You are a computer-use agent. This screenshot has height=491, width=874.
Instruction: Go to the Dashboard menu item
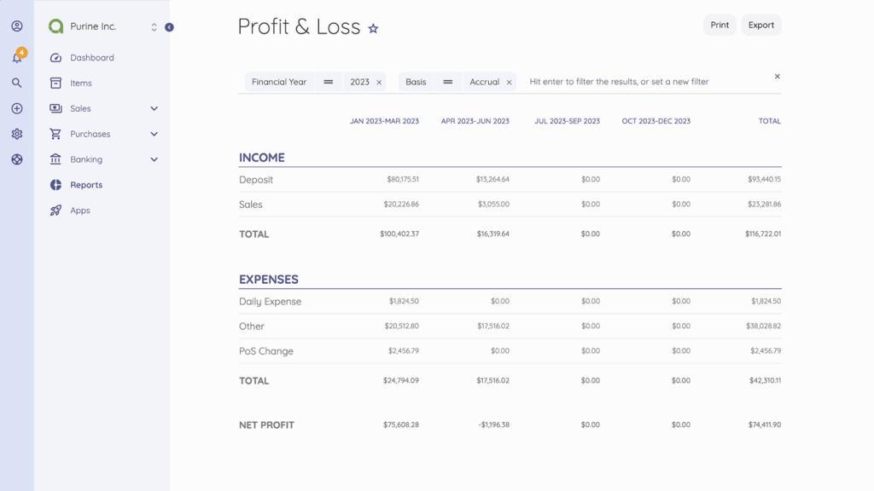click(91, 58)
